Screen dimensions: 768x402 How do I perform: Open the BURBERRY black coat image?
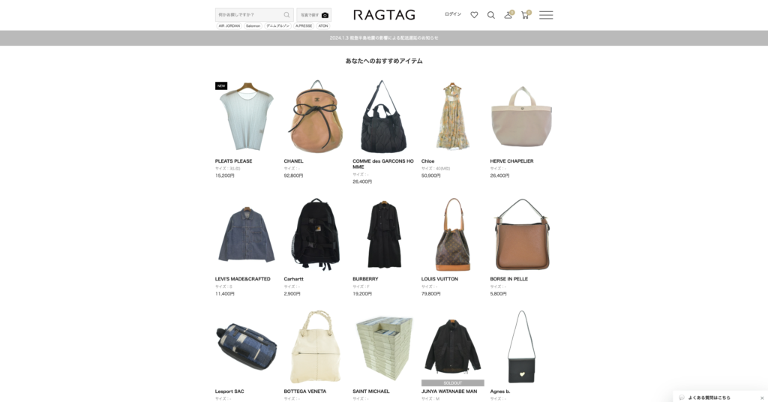384,235
